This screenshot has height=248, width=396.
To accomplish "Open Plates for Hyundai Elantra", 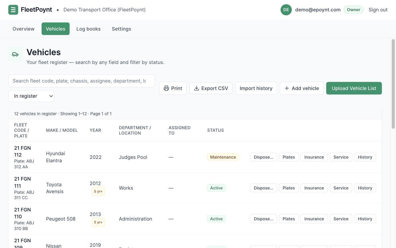I will [x=289, y=157].
